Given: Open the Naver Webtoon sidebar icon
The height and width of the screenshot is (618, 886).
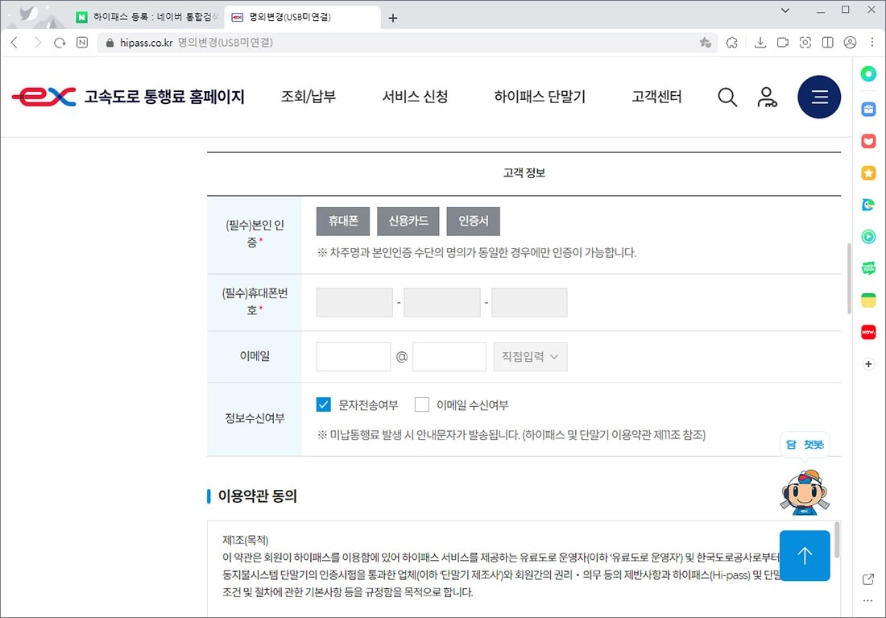Looking at the screenshot, I should pos(868,268).
